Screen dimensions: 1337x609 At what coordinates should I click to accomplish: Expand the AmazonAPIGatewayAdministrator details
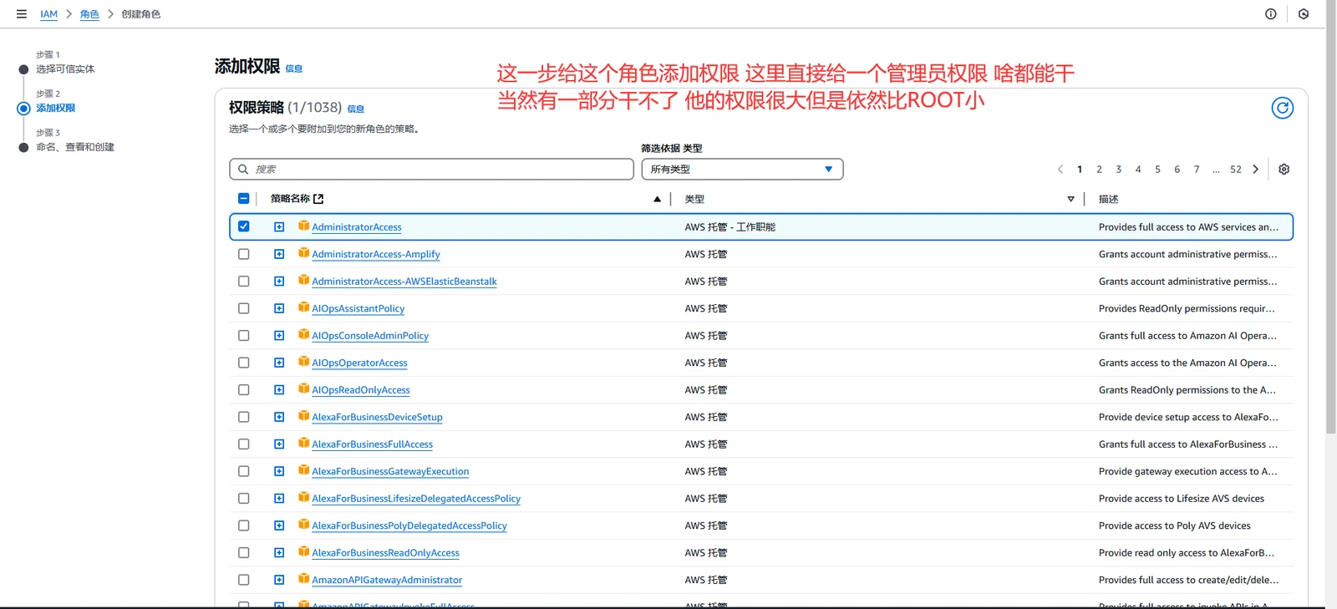point(279,580)
